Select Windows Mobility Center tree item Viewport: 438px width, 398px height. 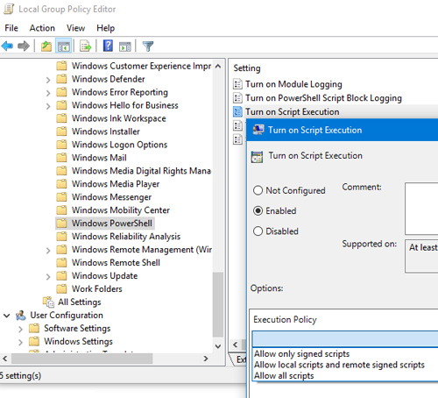click(121, 210)
